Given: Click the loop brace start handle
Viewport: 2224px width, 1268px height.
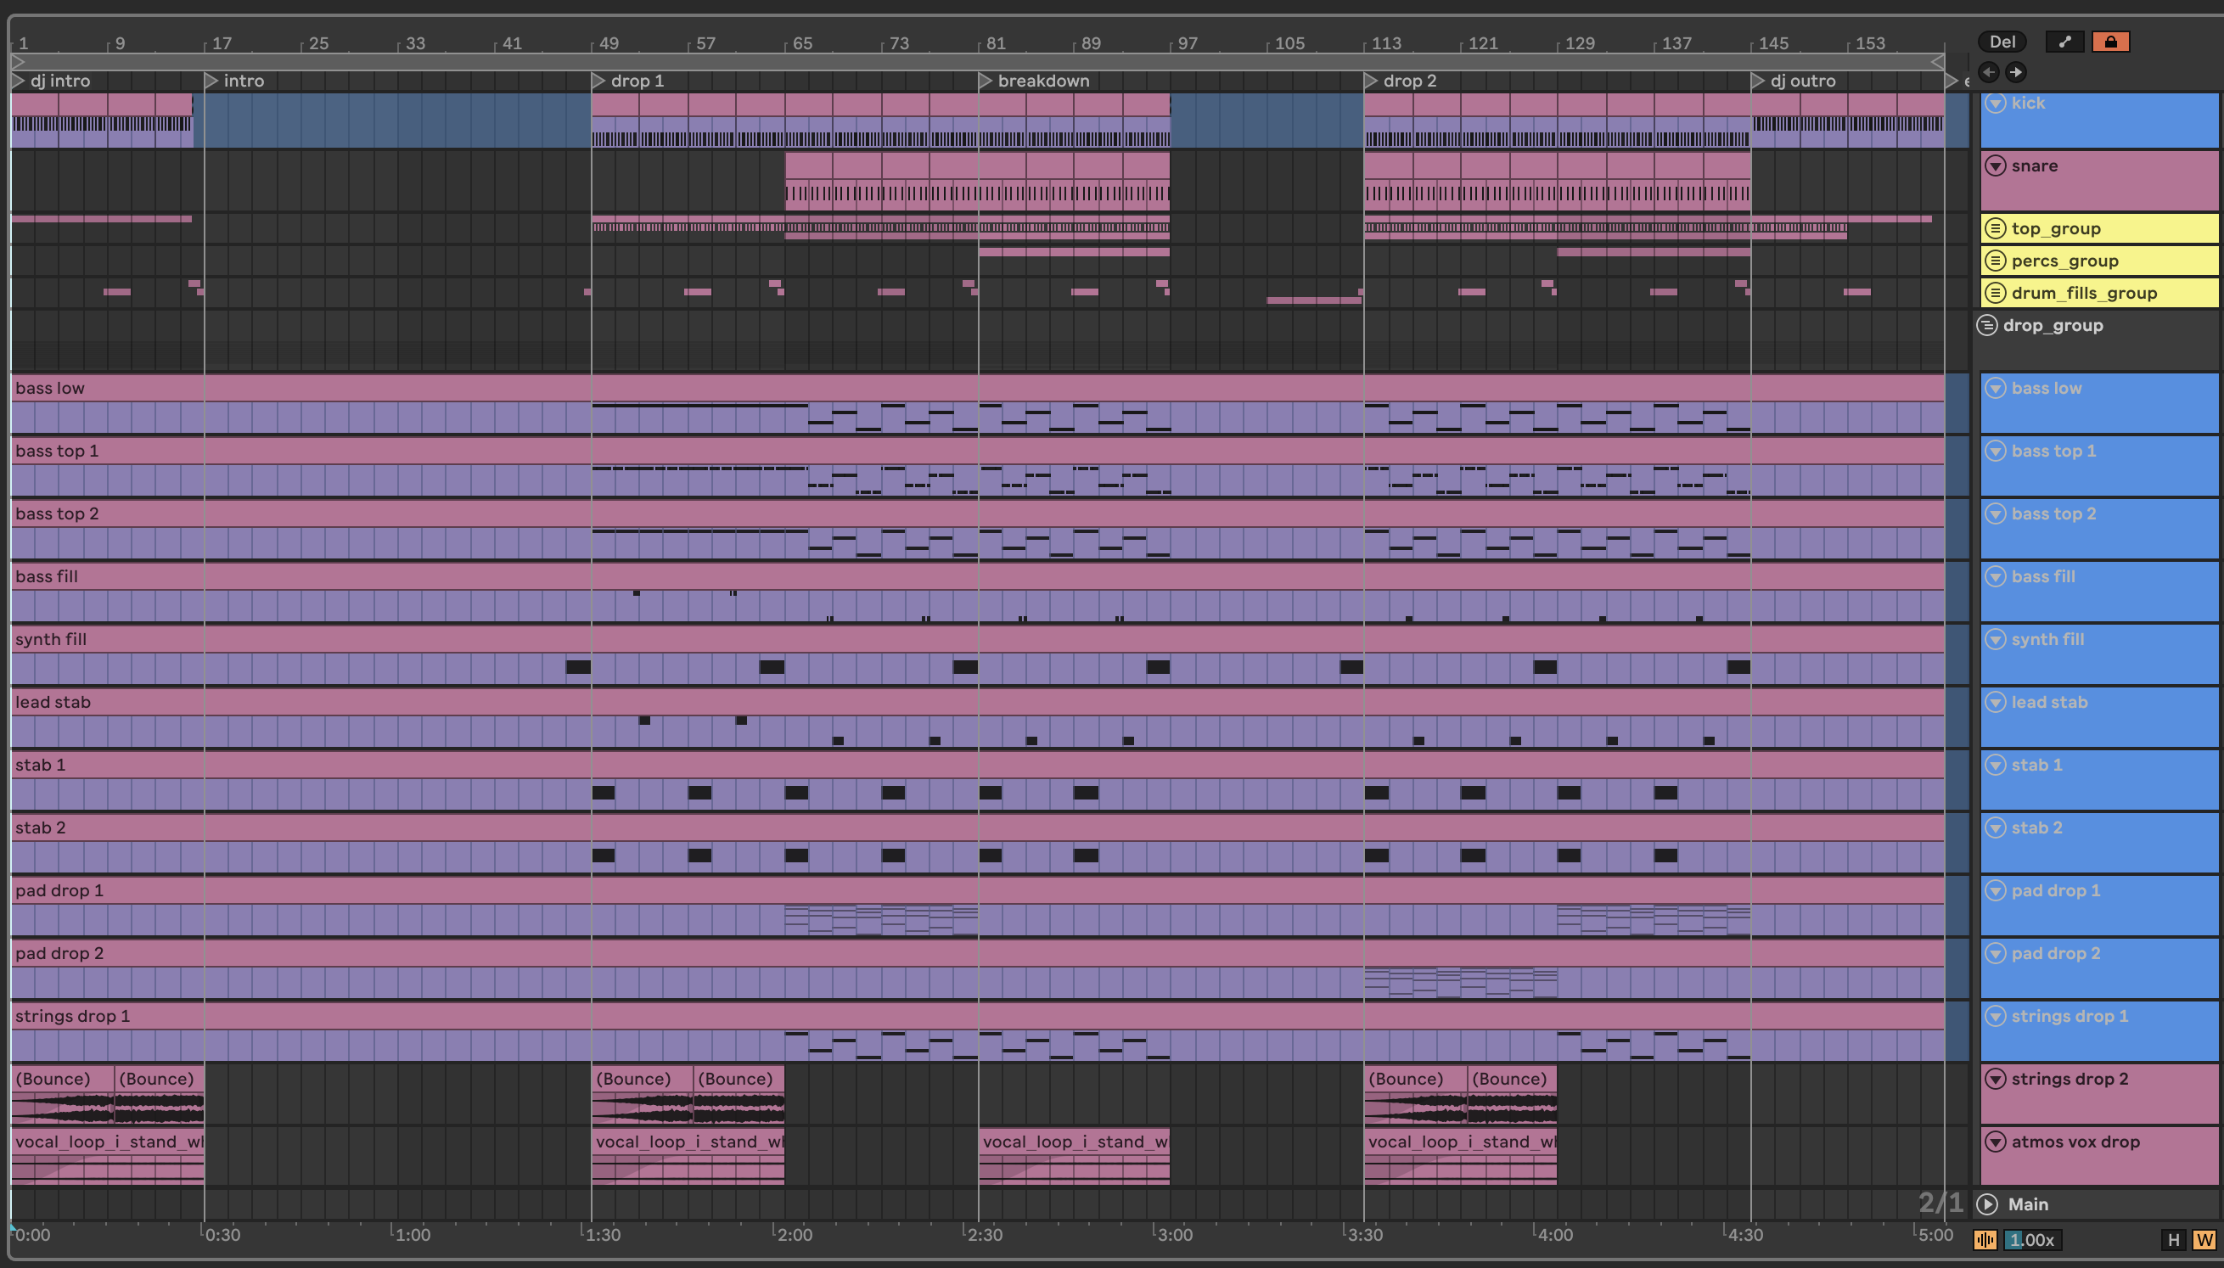Looking at the screenshot, I should tap(18, 62).
